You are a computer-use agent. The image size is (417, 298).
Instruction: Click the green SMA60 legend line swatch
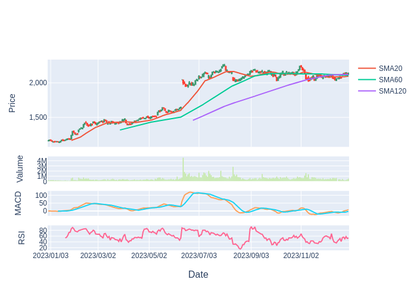[367, 80]
